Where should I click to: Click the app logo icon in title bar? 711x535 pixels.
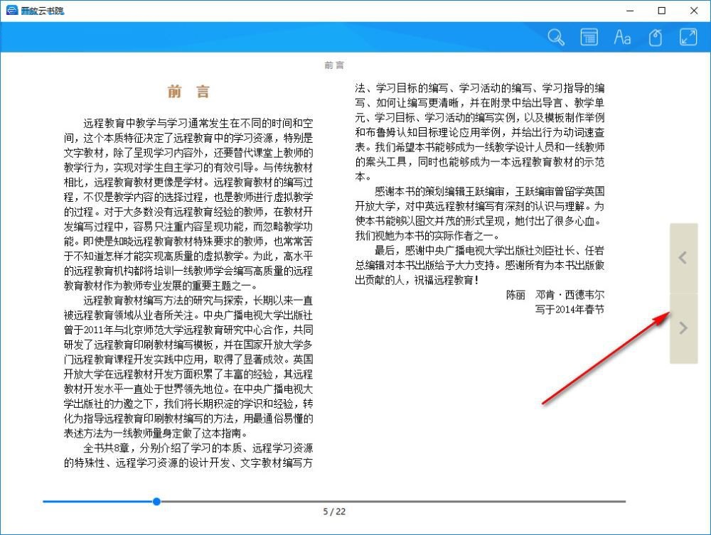pyautogui.click(x=11, y=11)
